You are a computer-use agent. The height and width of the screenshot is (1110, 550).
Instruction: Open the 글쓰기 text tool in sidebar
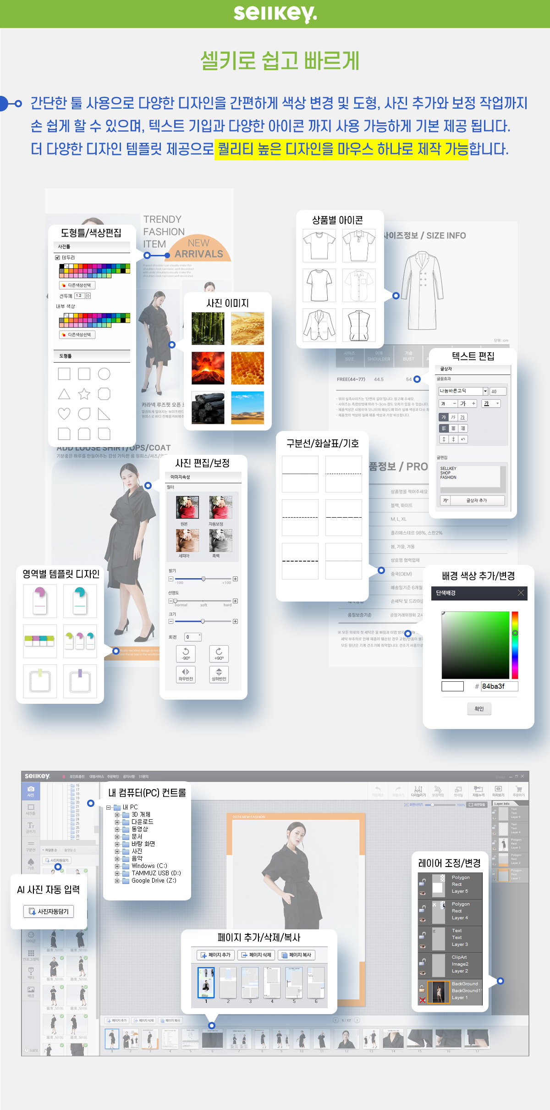(x=31, y=828)
